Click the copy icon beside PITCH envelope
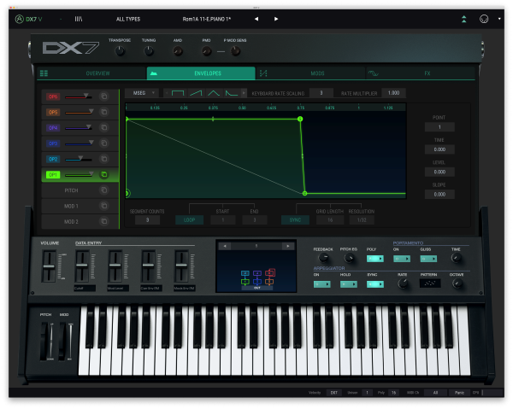 pyautogui.click(x=103, y=190)
